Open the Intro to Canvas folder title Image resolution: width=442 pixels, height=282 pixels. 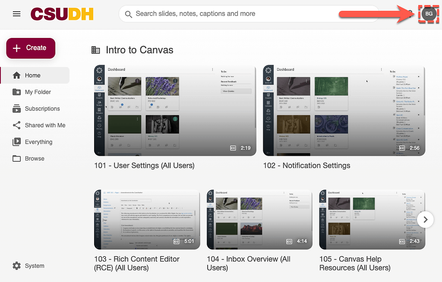(139, 50)
